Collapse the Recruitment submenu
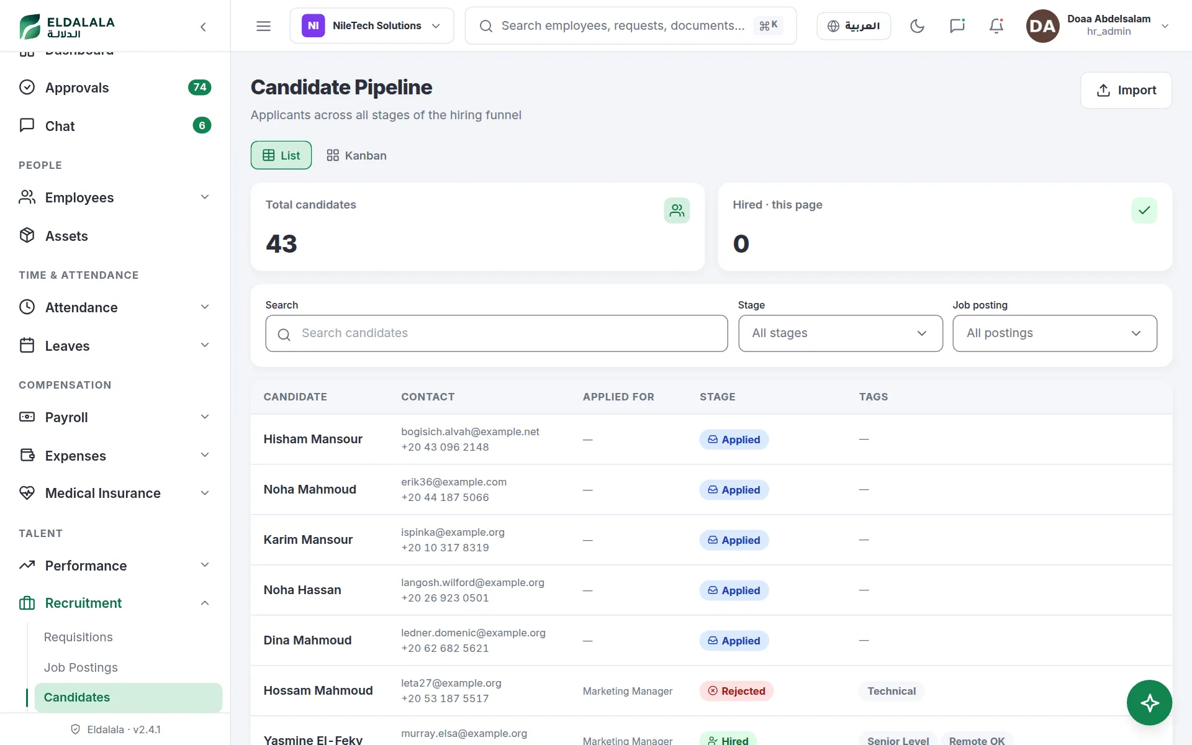The height and width of the screenshot is (745, 1192). [x=205, y=603]
